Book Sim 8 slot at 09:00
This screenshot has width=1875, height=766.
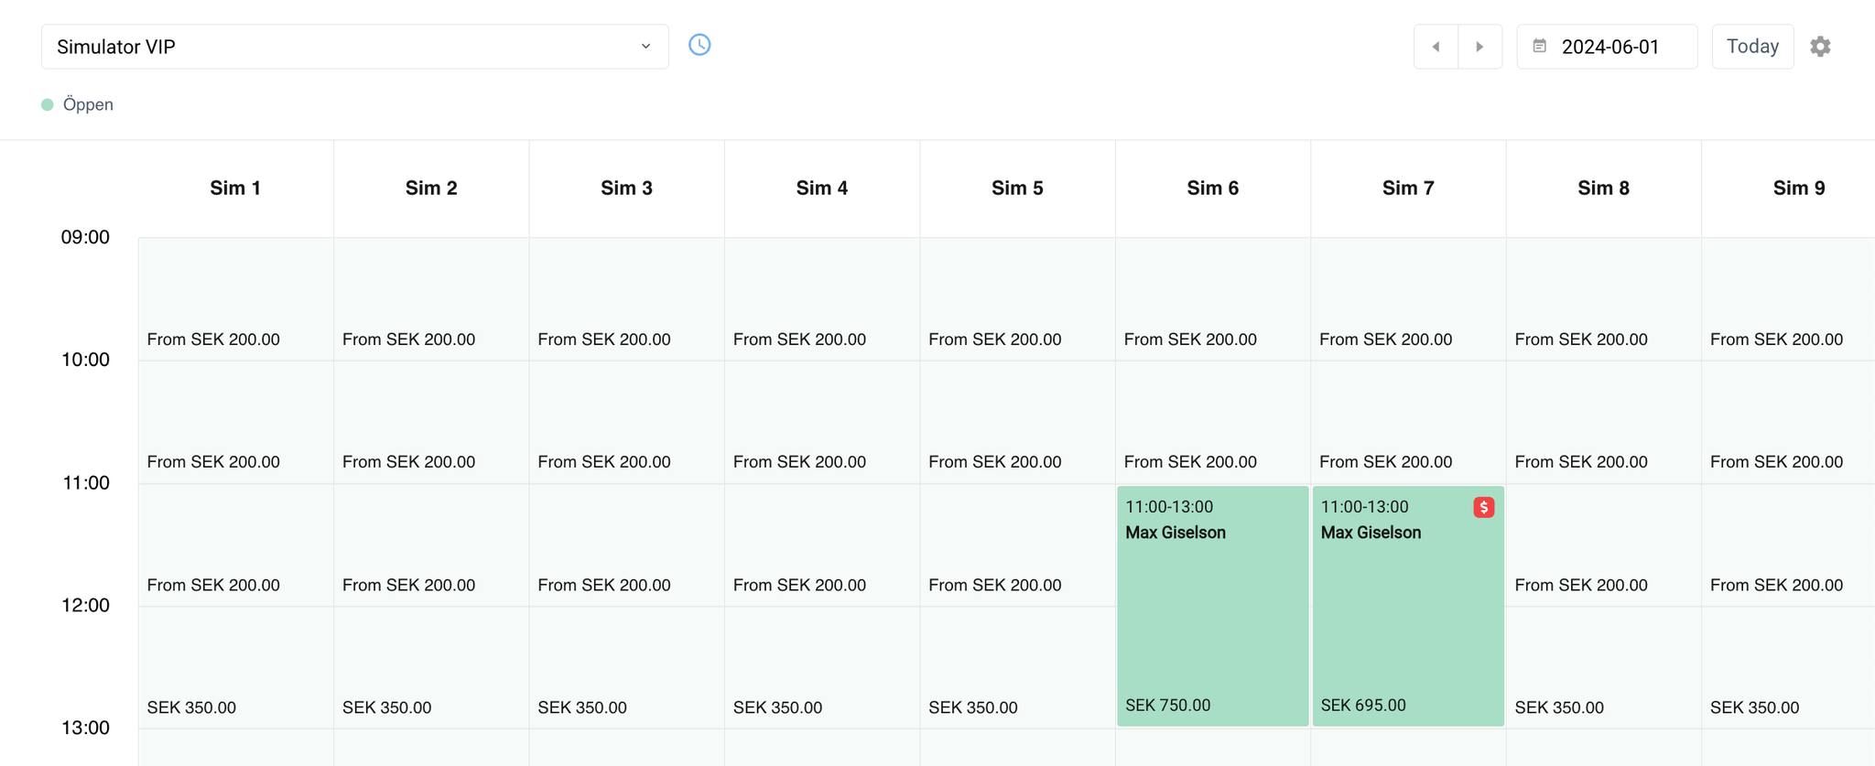[x=1604, y=299]
